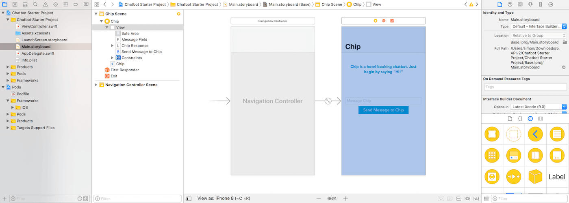This screenshot has width=569, height=203.
Task: Select the Code Snippet library tab
Action: tap(520, 119)
